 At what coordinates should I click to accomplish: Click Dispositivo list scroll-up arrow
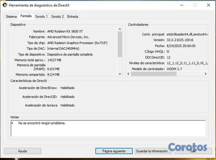(120, 29)
